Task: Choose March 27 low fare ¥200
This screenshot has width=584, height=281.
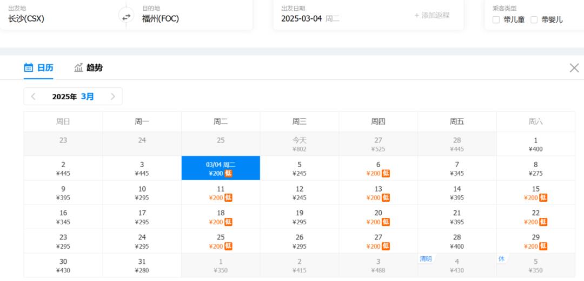Action: coord(379,241)
